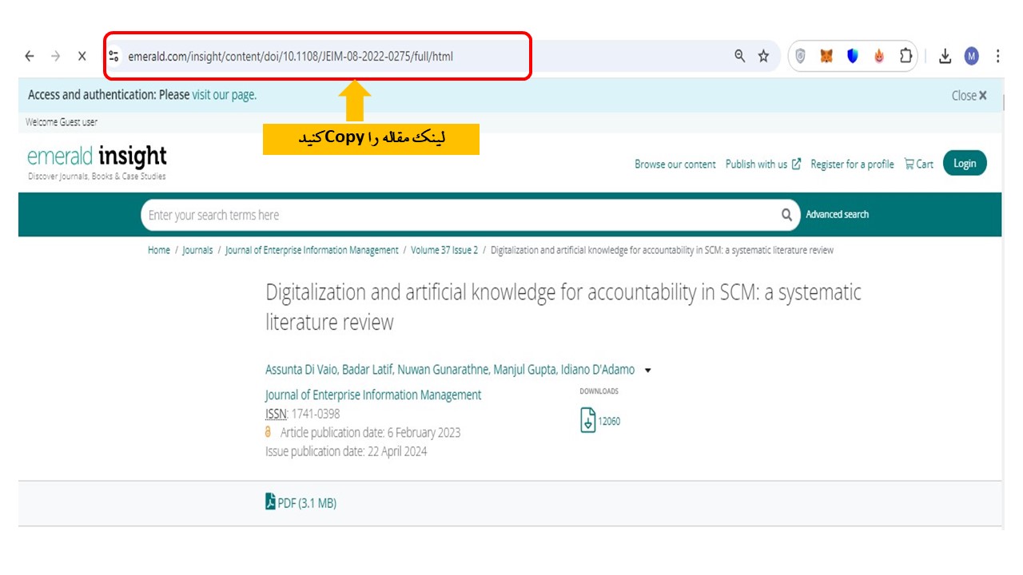Screen dimensions: 1023x575
Task: Open the flame extension icon
Action: [x=879, y=56]
